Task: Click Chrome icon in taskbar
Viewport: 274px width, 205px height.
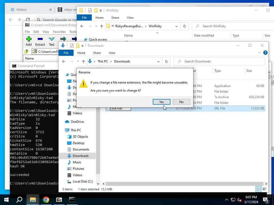Action: click(46, 200)
